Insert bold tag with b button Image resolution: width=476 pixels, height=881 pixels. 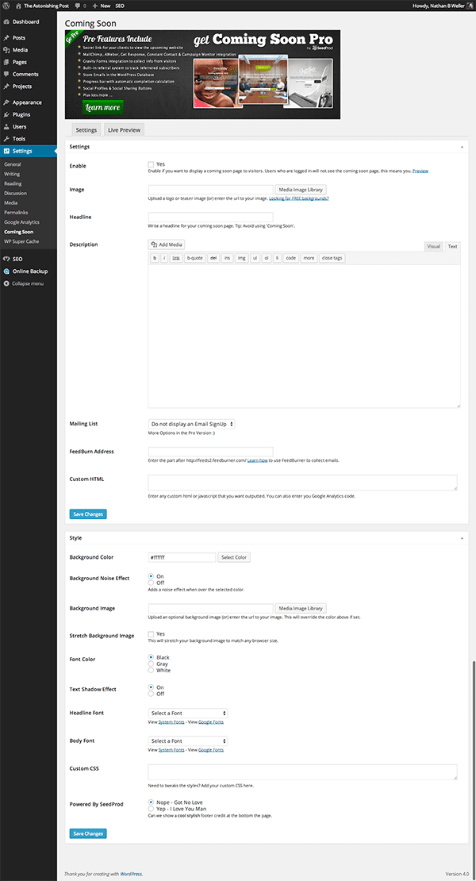[155, 258]
